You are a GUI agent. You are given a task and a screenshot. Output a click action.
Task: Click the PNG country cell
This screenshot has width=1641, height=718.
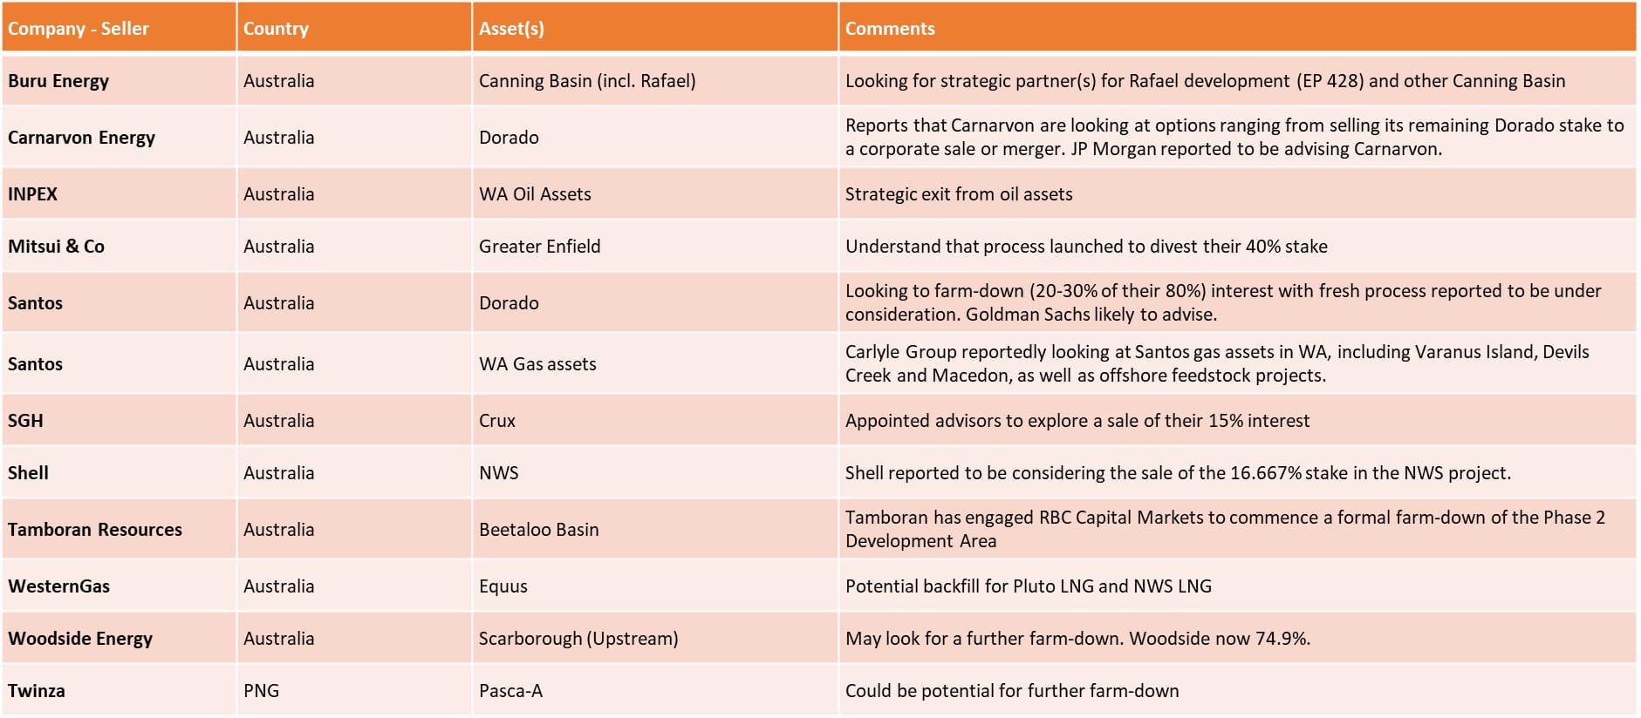261,691
